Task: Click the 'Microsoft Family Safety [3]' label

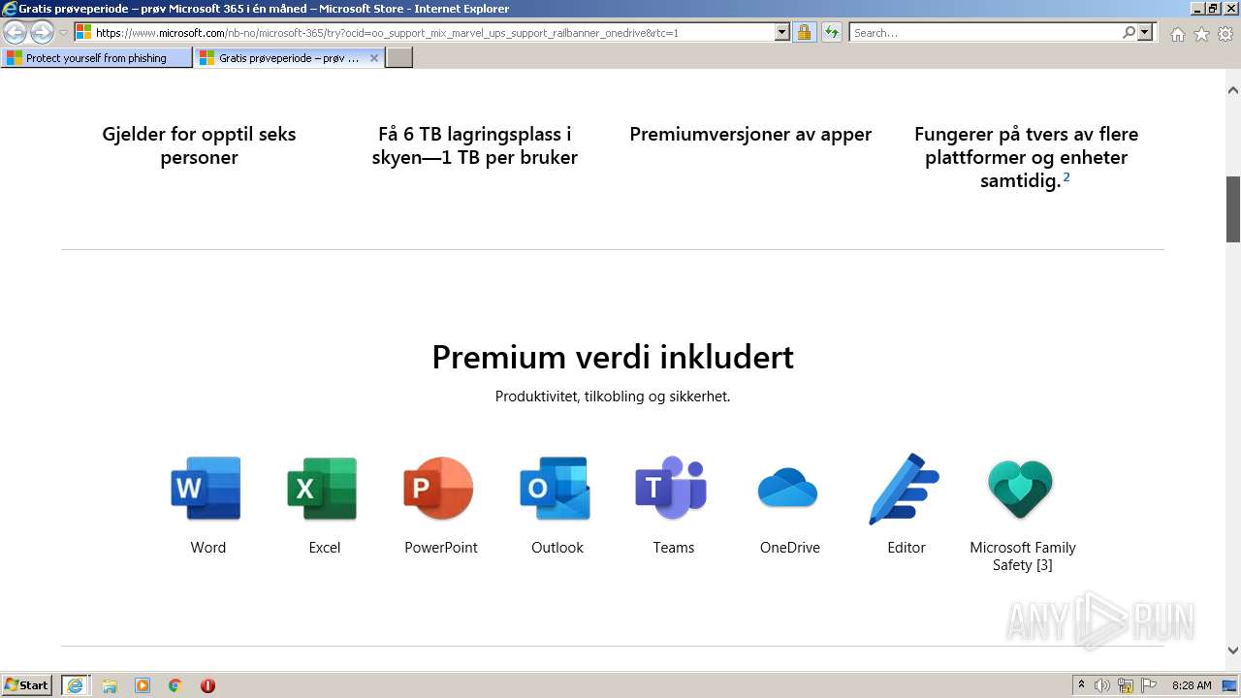Action: pyautogui.click(x=1023, y=556)
